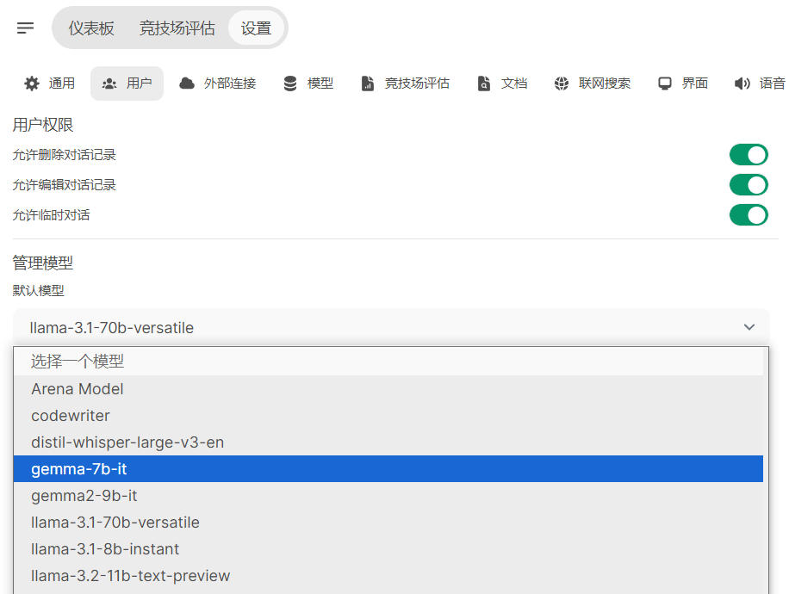Screen dimensions: 789x594
Task: Toggle 允许删除对话记录 switch off
Action: (x=748, y=155)
